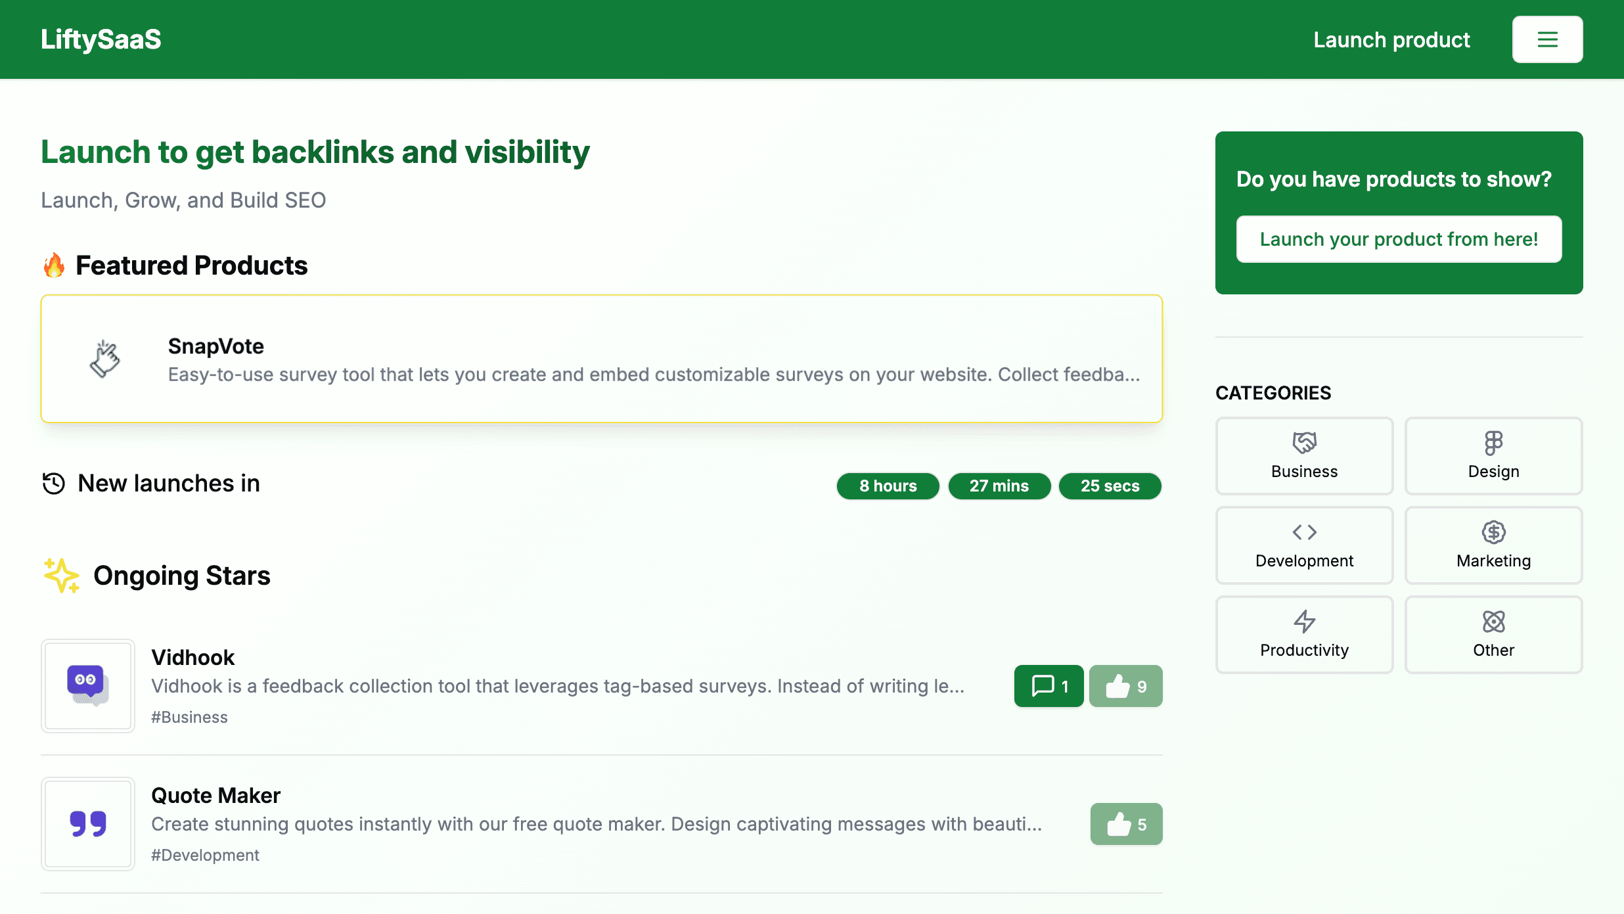Upvote Quote Maker with thumbs-up button
Viewport: 1624px width, 914px height.
[x=1126, y=824]
